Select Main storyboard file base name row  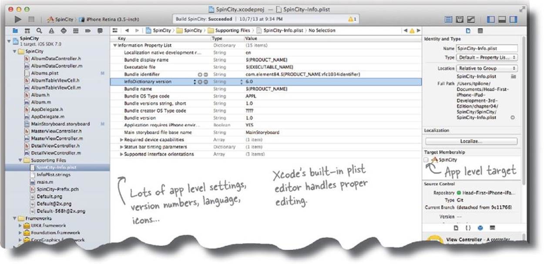click(265, 132)
